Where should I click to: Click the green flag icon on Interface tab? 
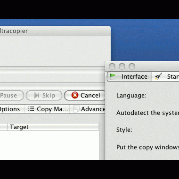click(x=112, y=76)
